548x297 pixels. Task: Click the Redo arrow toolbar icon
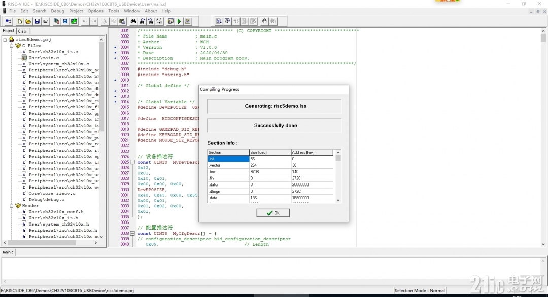(94, 21)
